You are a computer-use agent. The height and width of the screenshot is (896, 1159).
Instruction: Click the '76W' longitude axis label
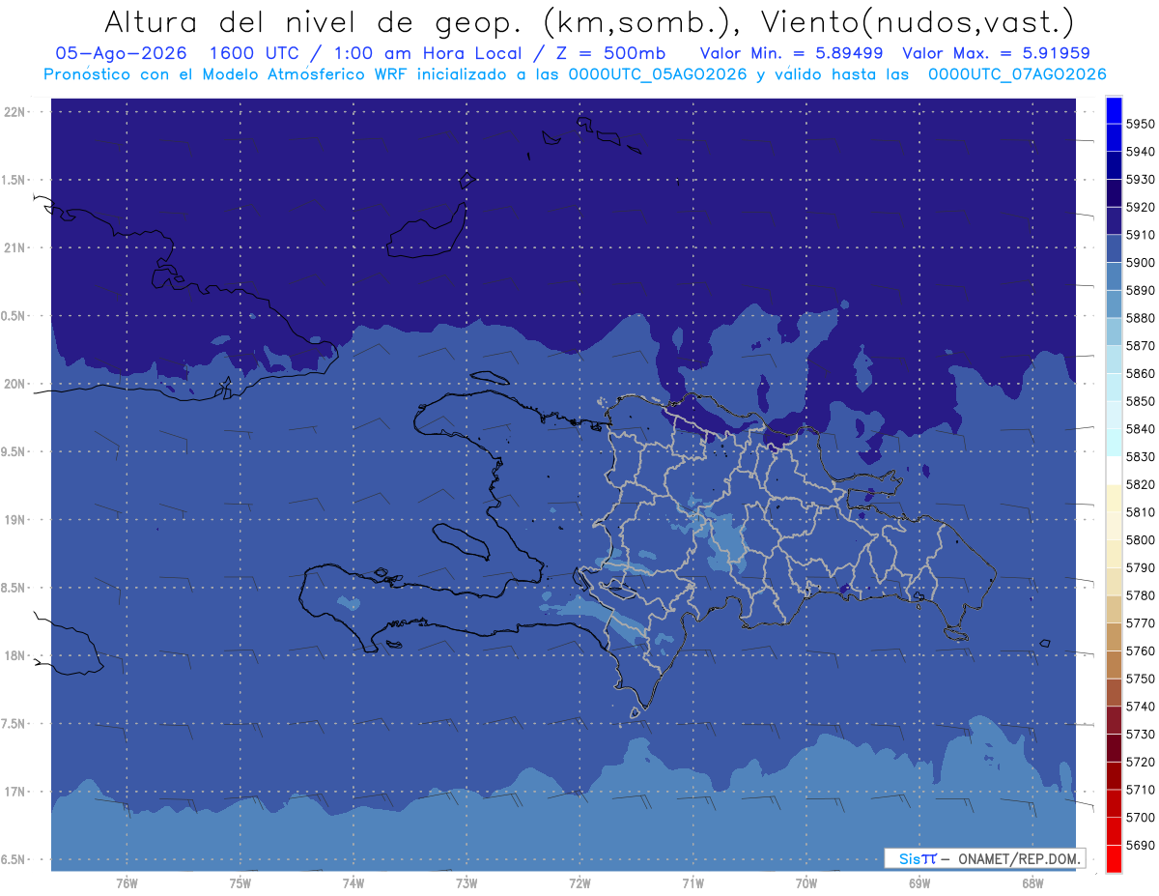click(x=127, y=883)
